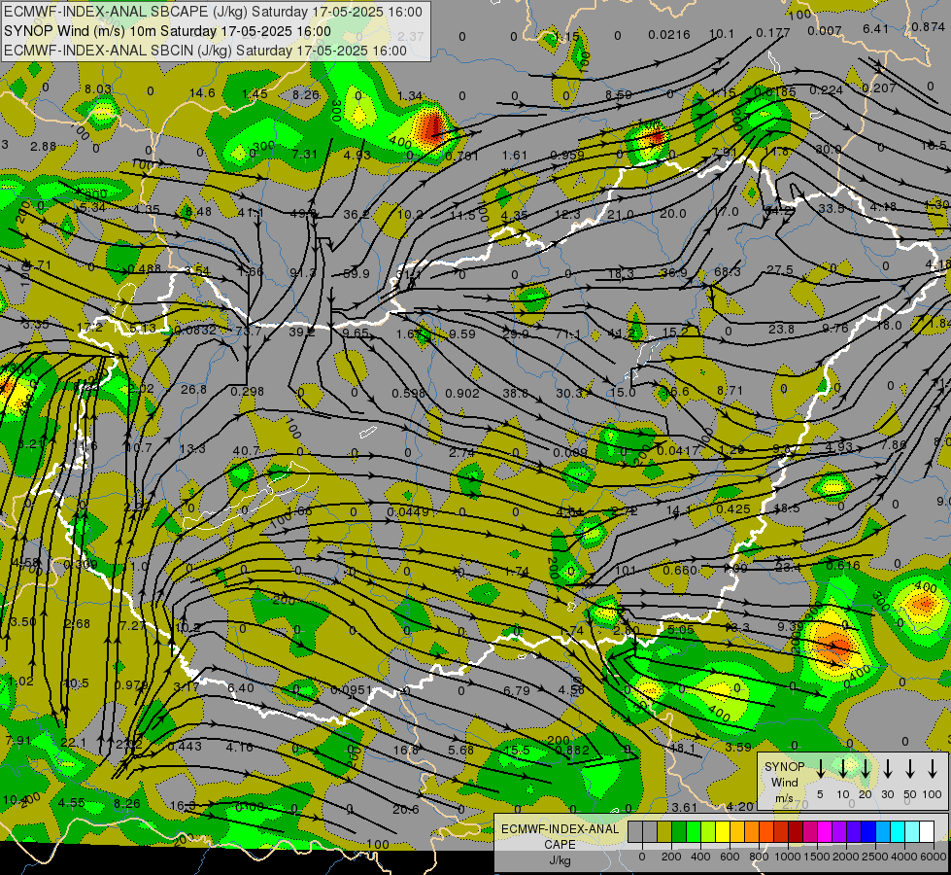This screenshot has height=875, width=951.
Task: Click the 22.1 value on the map
Action: click(74, 742)
